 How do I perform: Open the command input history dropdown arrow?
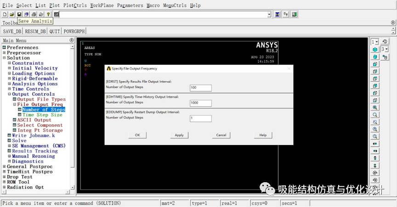click(269, 15)
